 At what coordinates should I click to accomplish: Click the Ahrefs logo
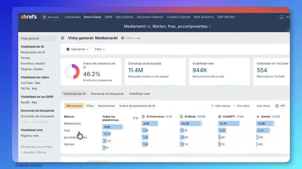point(29,17)
